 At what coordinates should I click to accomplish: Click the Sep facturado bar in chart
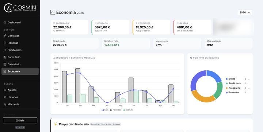coord(171,94)
